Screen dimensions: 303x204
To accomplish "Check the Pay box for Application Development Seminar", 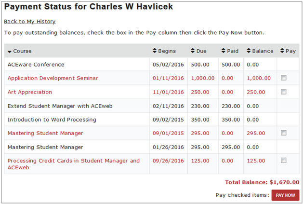I will [x=283, y=78].
